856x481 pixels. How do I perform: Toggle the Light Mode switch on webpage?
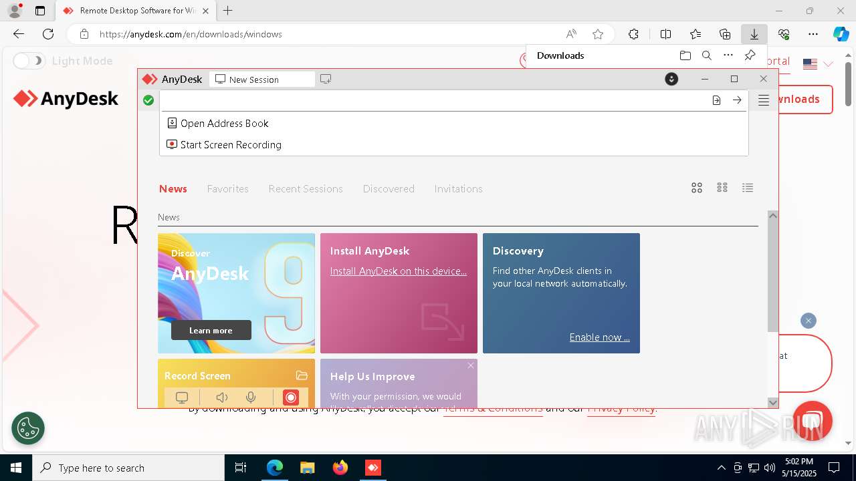[x=29, y=61]
